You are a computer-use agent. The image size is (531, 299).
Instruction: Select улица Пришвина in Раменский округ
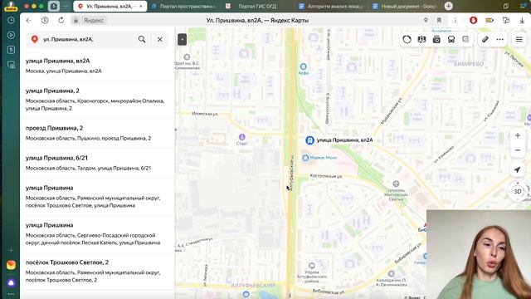coord(97,197)
